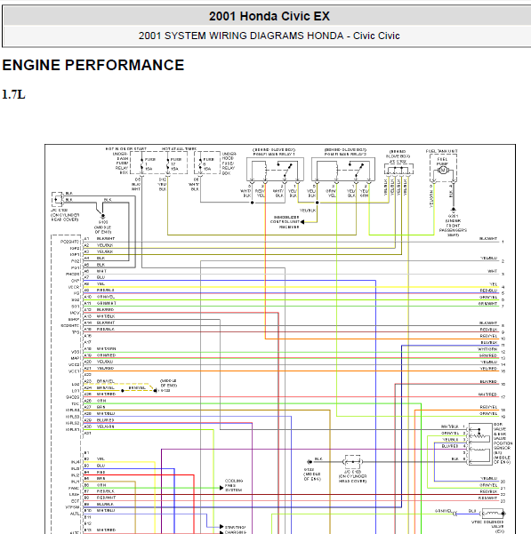Click the starting/charging arrow marker

click(x=221, y=527)
